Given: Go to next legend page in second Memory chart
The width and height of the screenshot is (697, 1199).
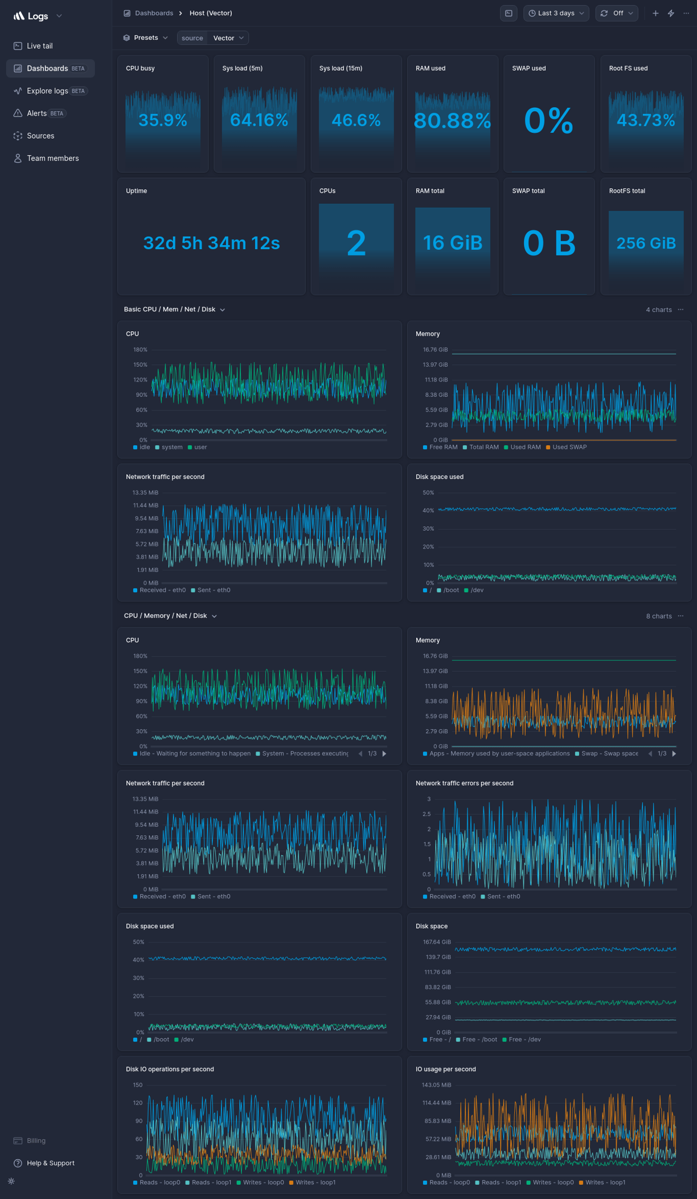Looking at the screenshot, I should [674, 754].
